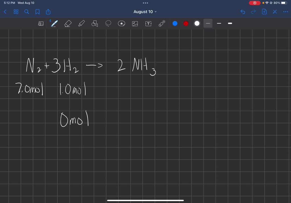Choose the white pen color

[197, 24]
